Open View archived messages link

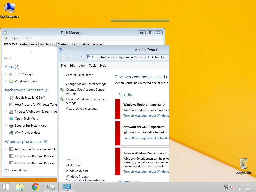pyautogui.click(x=82, y=109)
